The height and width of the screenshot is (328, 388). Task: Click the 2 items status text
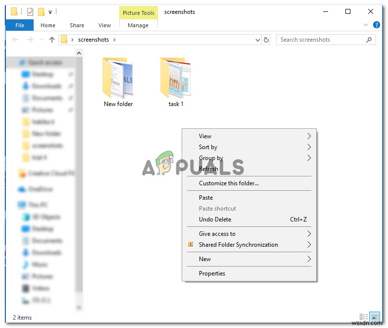pos(22,317)
